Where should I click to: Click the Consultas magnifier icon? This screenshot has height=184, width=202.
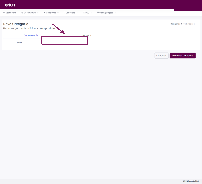coord(65,12)
